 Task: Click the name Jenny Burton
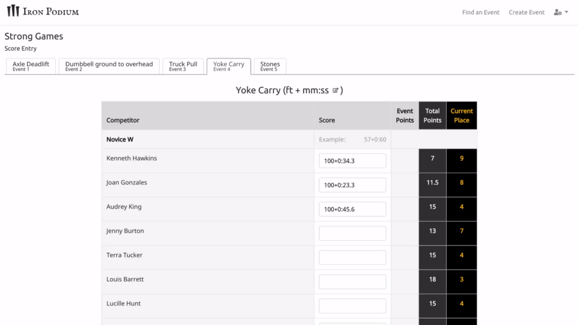tap(125, 231)
